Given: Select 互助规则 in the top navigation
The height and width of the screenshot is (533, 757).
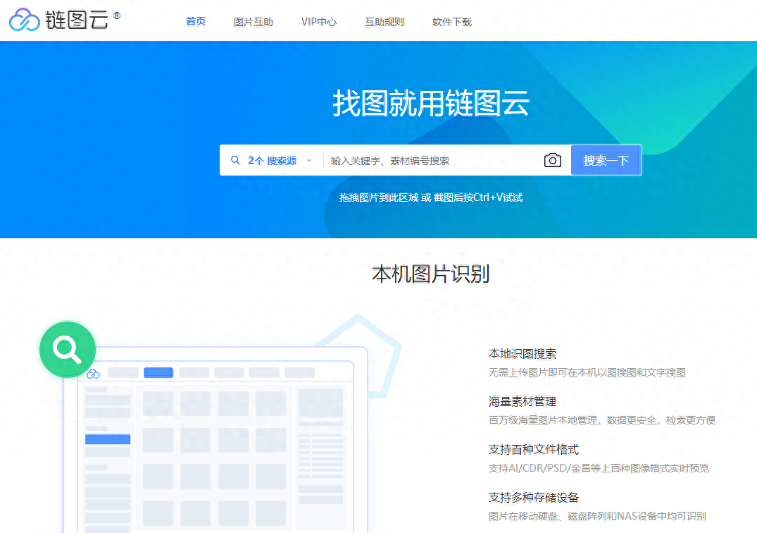Looking at the screenshot, I should (x=384, y=22).
